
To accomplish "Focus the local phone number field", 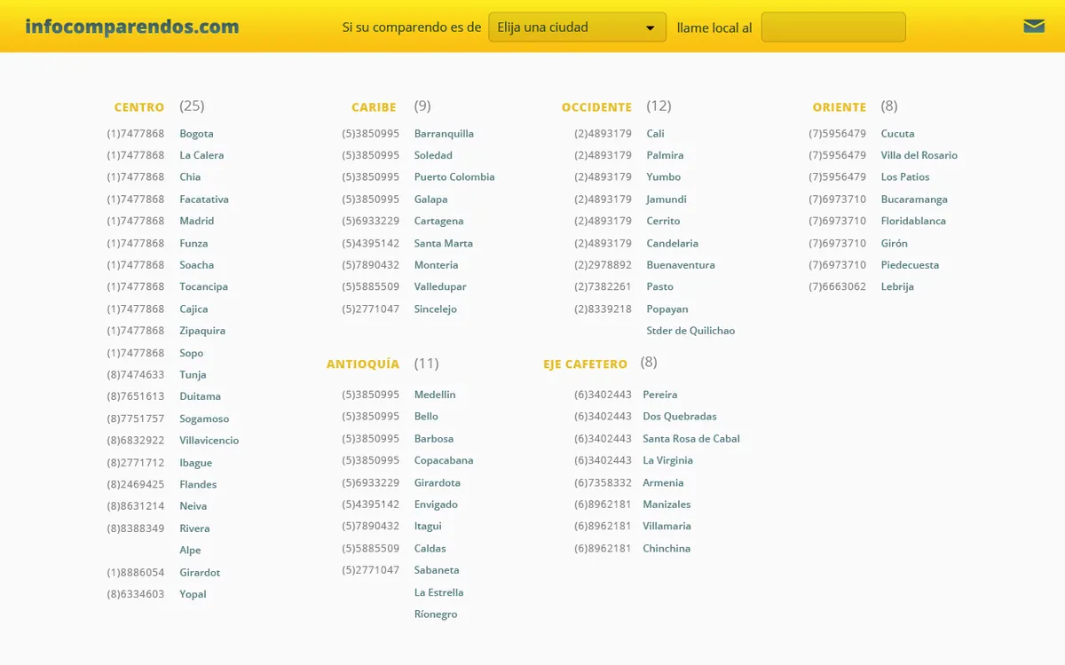I will pyautogui.click(x=833, y=27).
